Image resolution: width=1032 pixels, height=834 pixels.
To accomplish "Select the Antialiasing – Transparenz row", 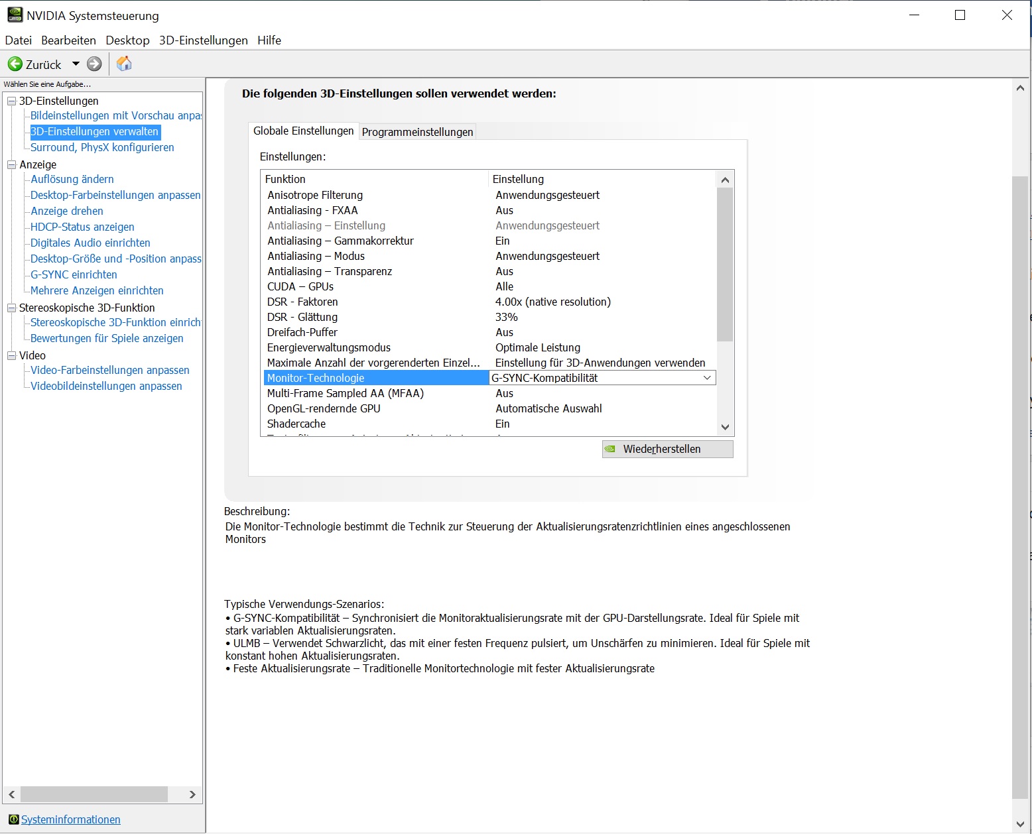I will (x=489, y=271).
